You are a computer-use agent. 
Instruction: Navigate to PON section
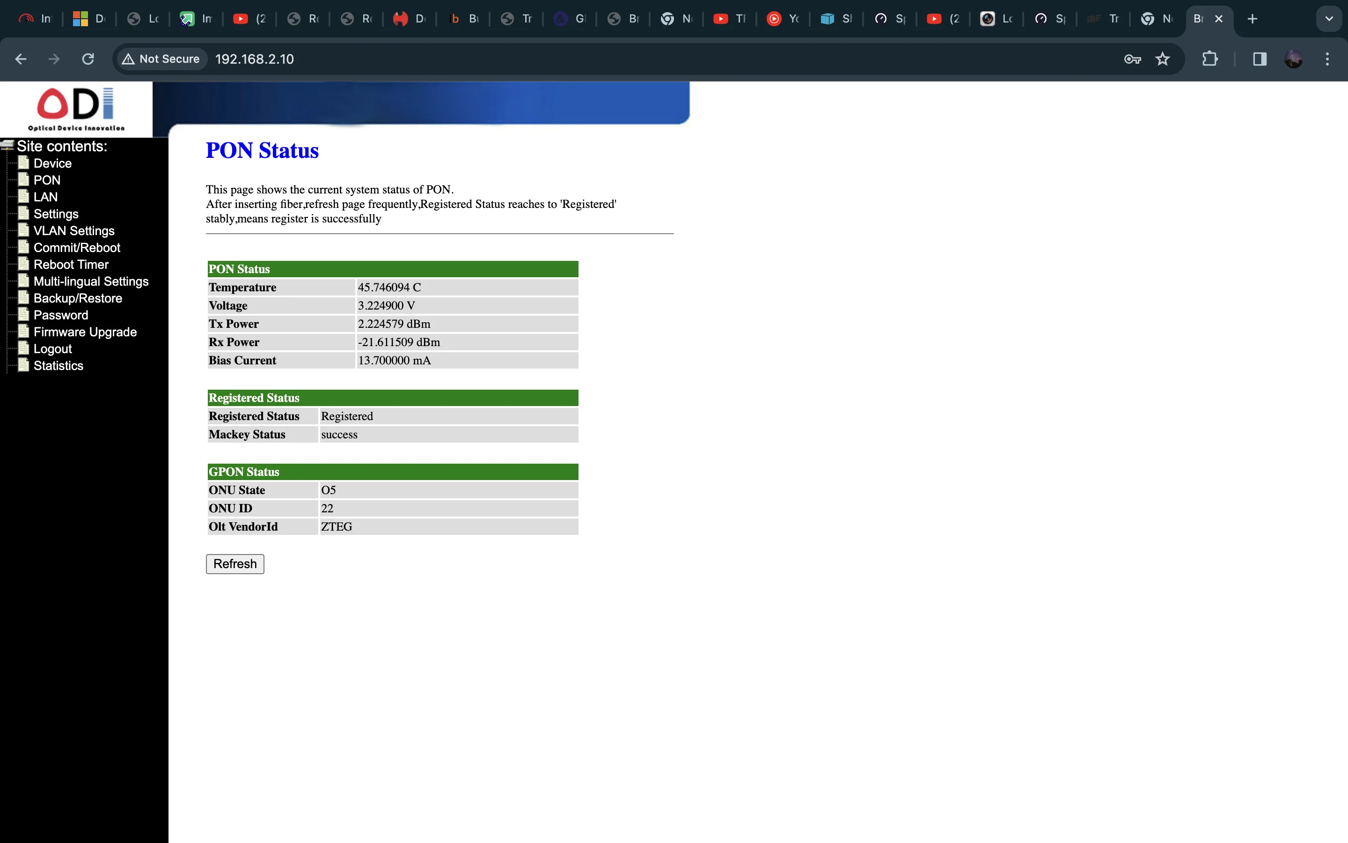47,180
